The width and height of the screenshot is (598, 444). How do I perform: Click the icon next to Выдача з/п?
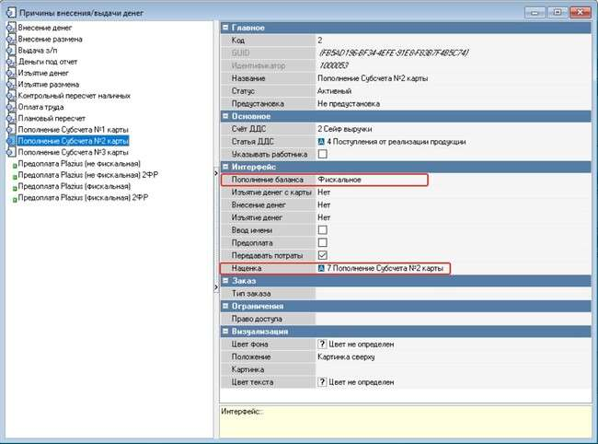click(x=11, y=52)
